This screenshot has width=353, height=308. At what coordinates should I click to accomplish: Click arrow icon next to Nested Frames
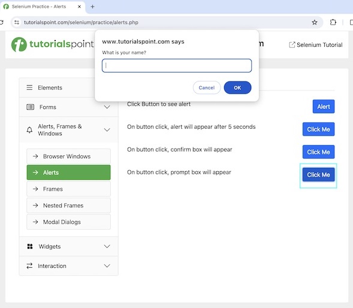point(35,206)
